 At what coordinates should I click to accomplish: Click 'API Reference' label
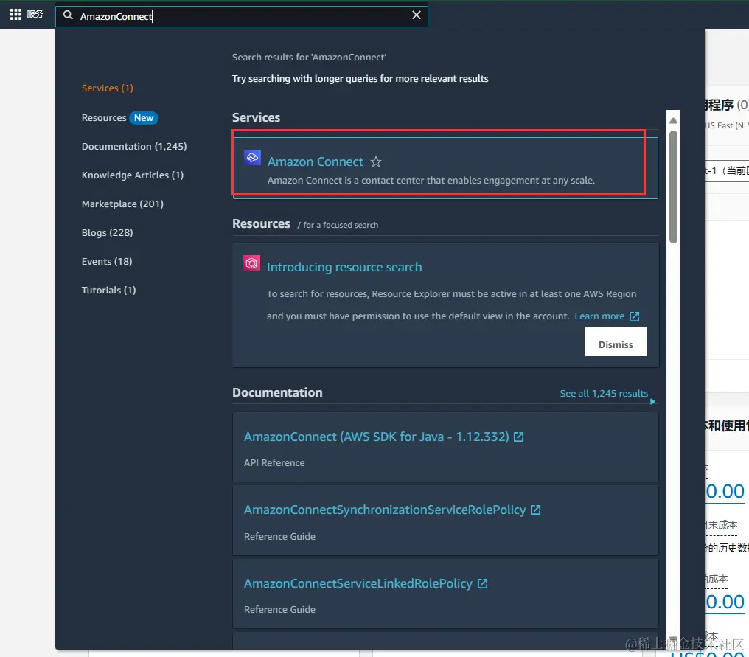tap(274, 462)
